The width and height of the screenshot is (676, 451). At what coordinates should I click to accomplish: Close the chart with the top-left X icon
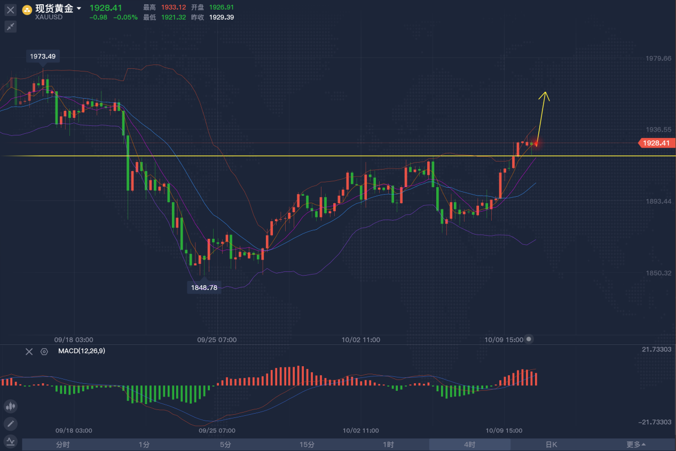(x=11, y=10)
